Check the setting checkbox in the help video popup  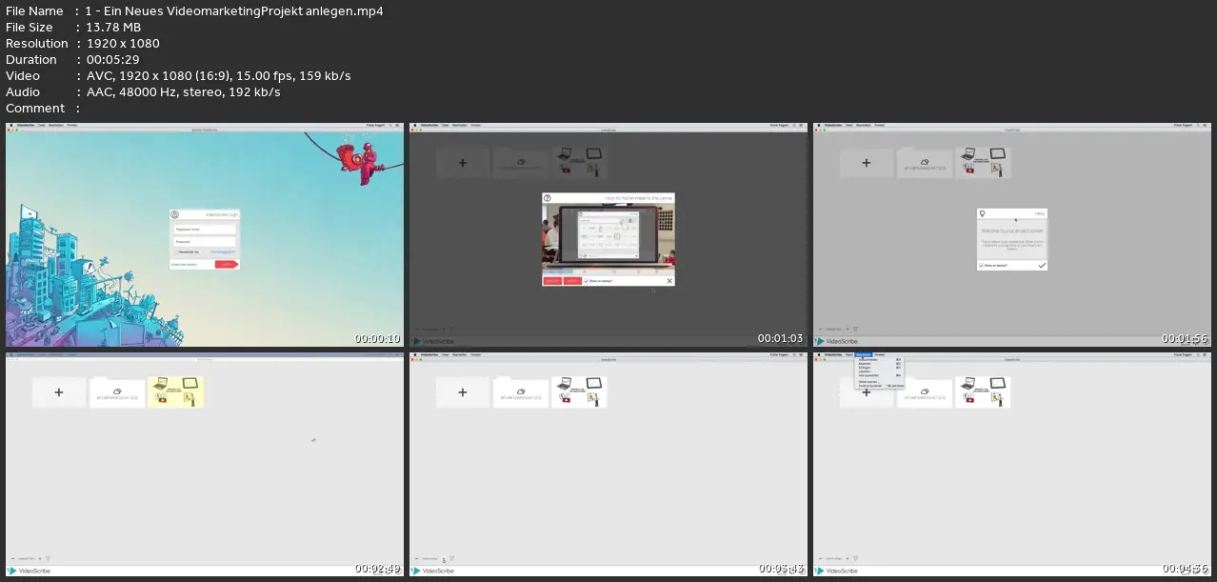(x=587, y=280)
